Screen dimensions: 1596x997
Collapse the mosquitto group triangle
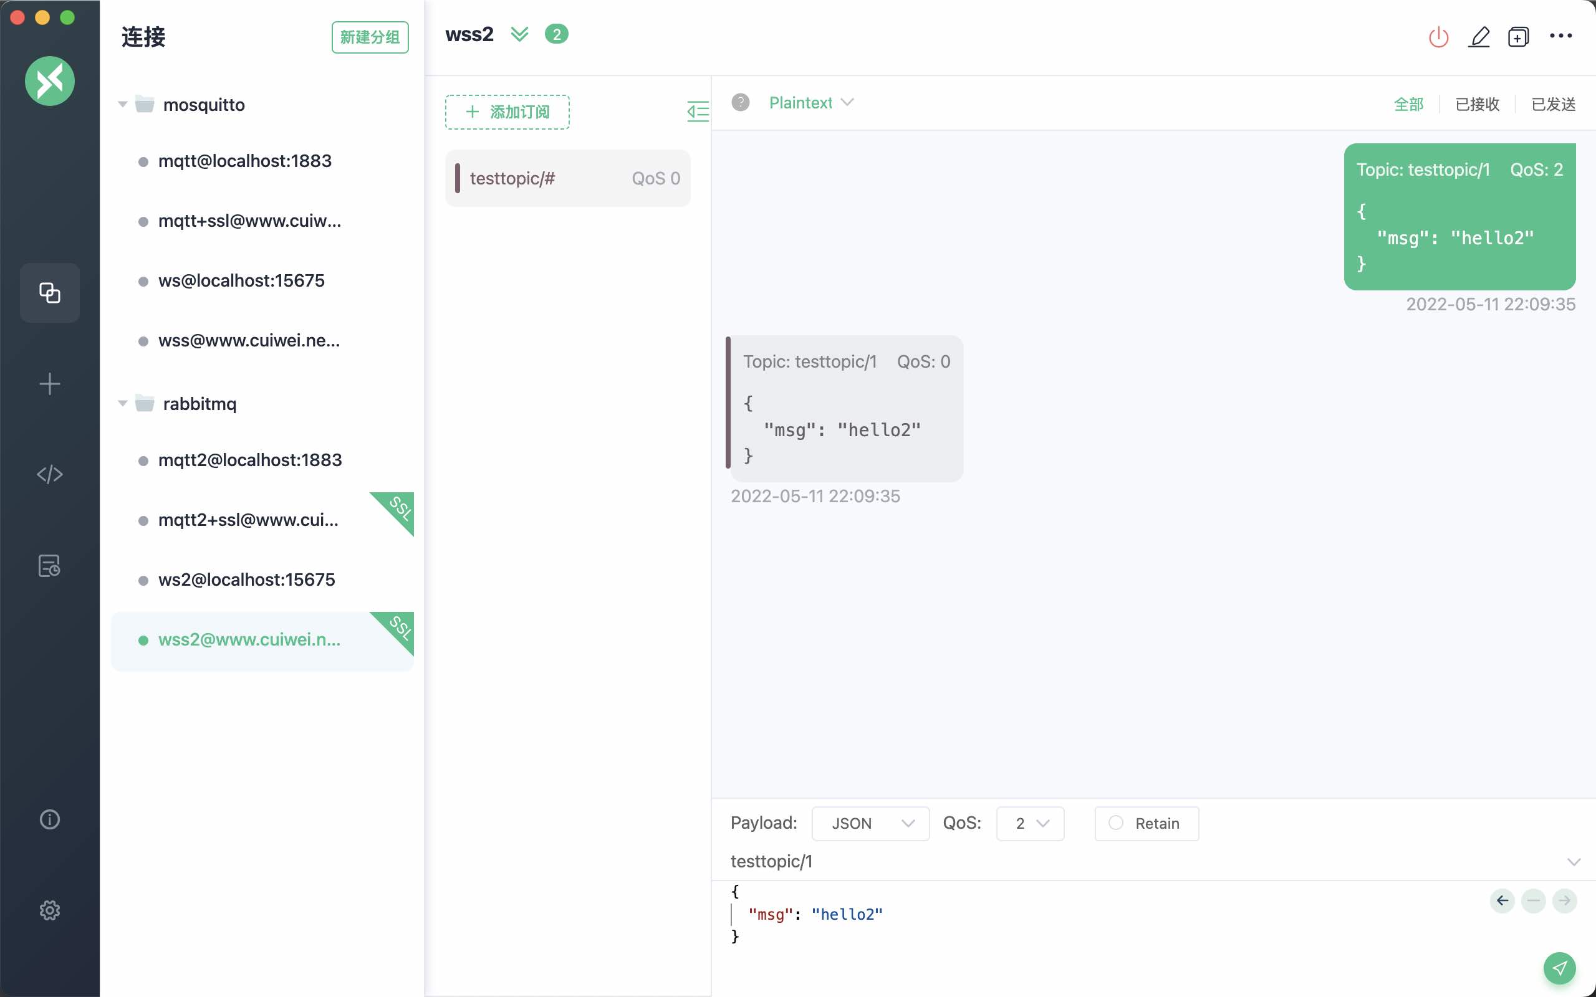(x=122, y=104)
